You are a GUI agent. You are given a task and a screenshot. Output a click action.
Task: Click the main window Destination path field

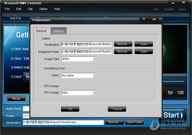click(63, 122)
